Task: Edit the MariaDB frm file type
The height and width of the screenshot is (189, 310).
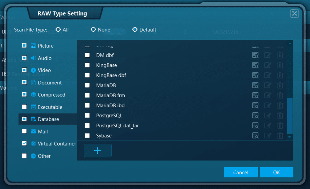Action: pos(268,95)
